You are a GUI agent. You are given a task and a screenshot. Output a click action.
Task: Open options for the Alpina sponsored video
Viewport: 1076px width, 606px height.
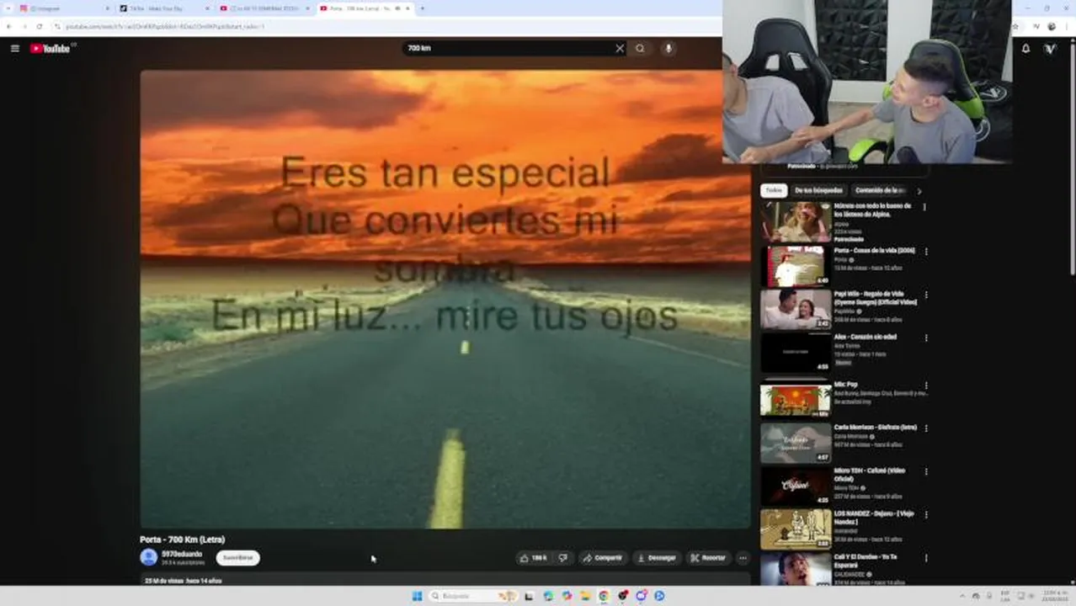coord(924,207)
